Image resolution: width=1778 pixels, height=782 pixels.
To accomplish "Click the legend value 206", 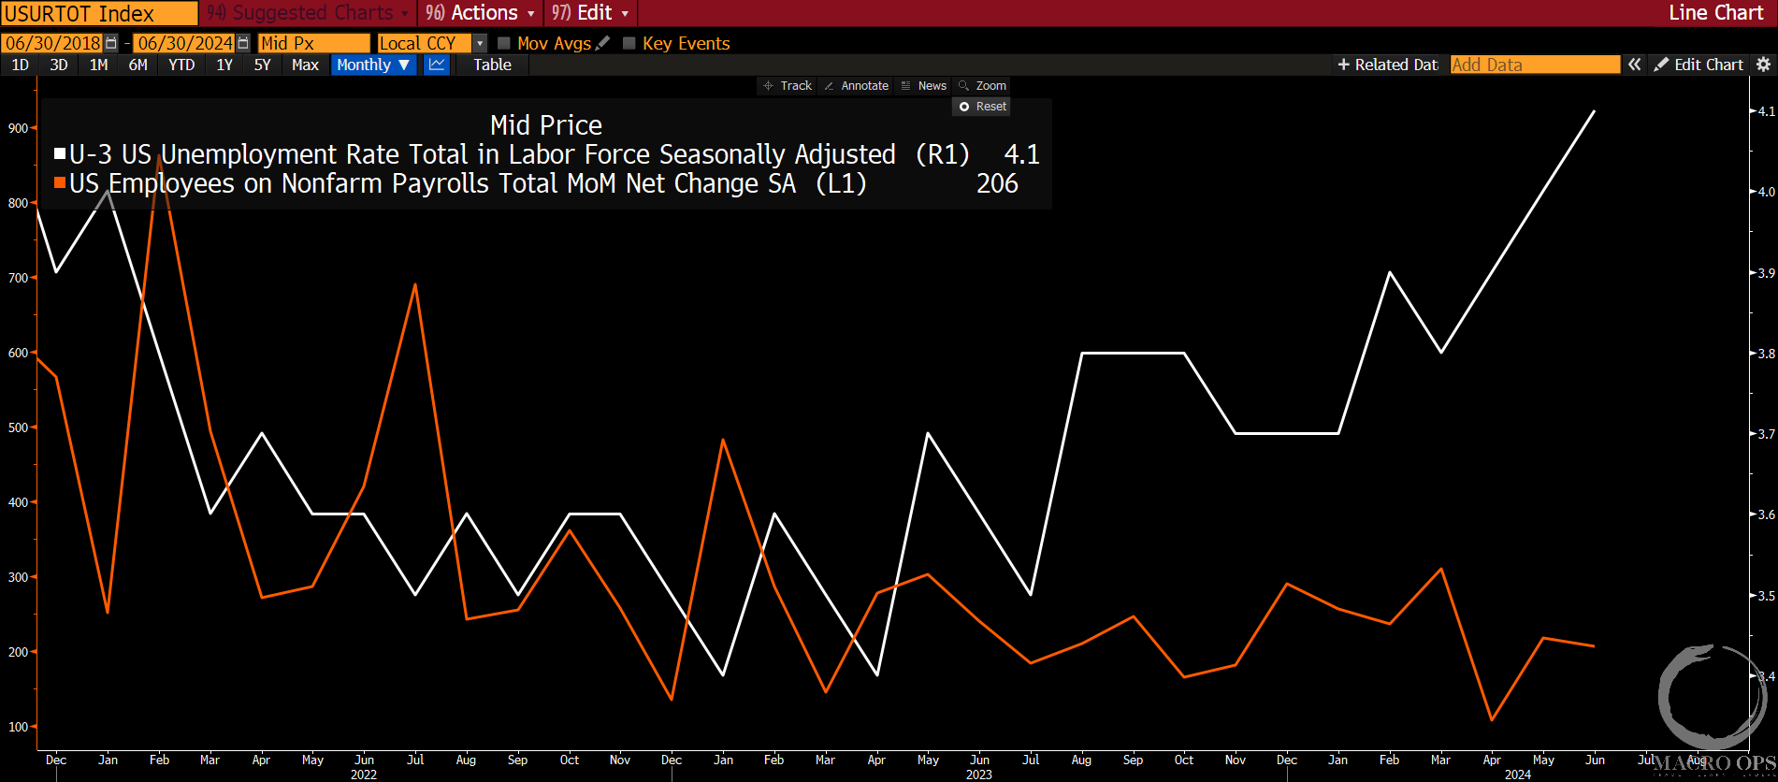I will [997, 183].
